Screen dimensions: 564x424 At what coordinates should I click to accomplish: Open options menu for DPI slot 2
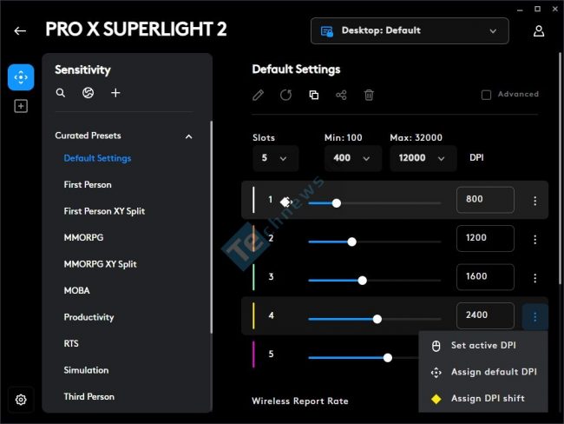click(534, 239)
